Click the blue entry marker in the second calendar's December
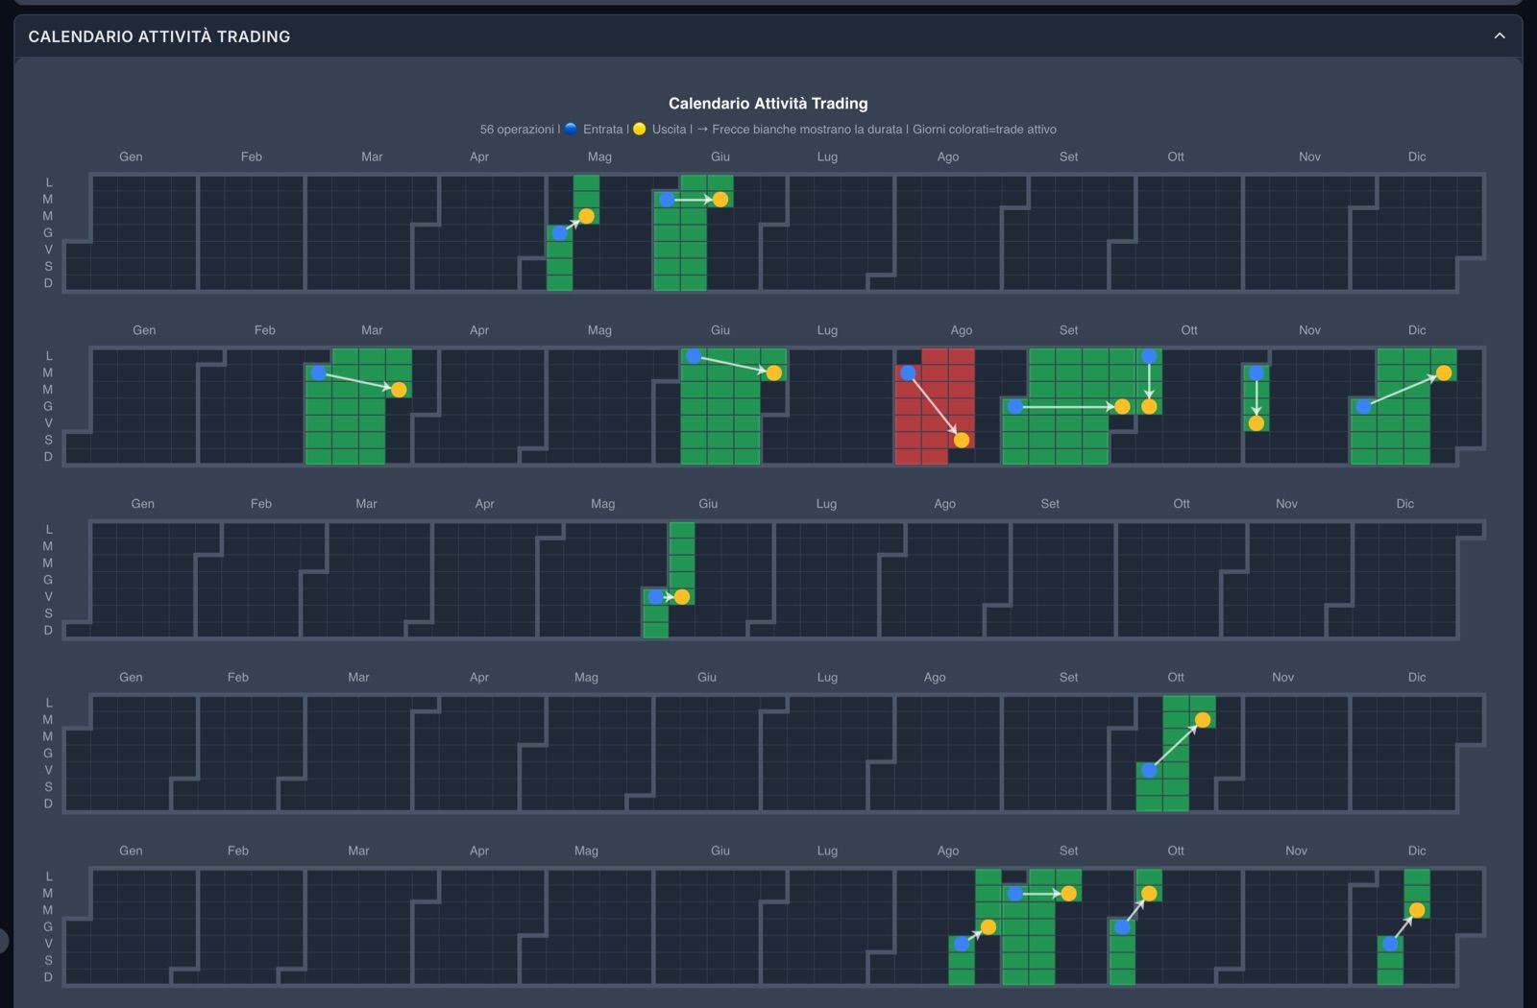The width and height of the screenshot is (1537, 1008). point(1363,406)
